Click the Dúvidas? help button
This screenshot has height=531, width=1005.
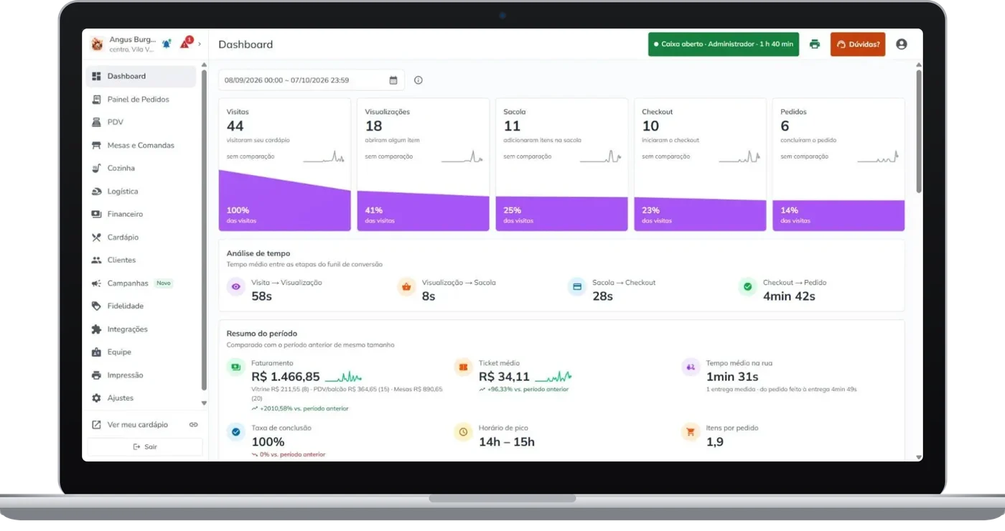click(858, 44)
